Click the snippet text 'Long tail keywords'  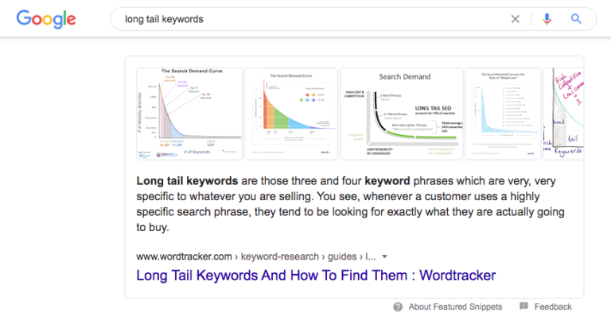[x=187, y=181]
